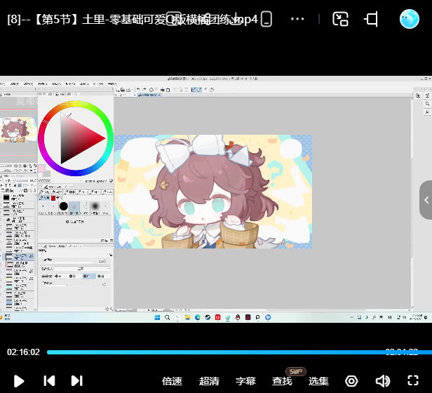Open the blue bubble user avatar
The width and height of the screenshot is (432, 393).
point(410,19)
